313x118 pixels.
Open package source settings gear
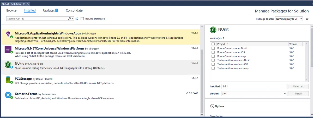tap(307, 19)
